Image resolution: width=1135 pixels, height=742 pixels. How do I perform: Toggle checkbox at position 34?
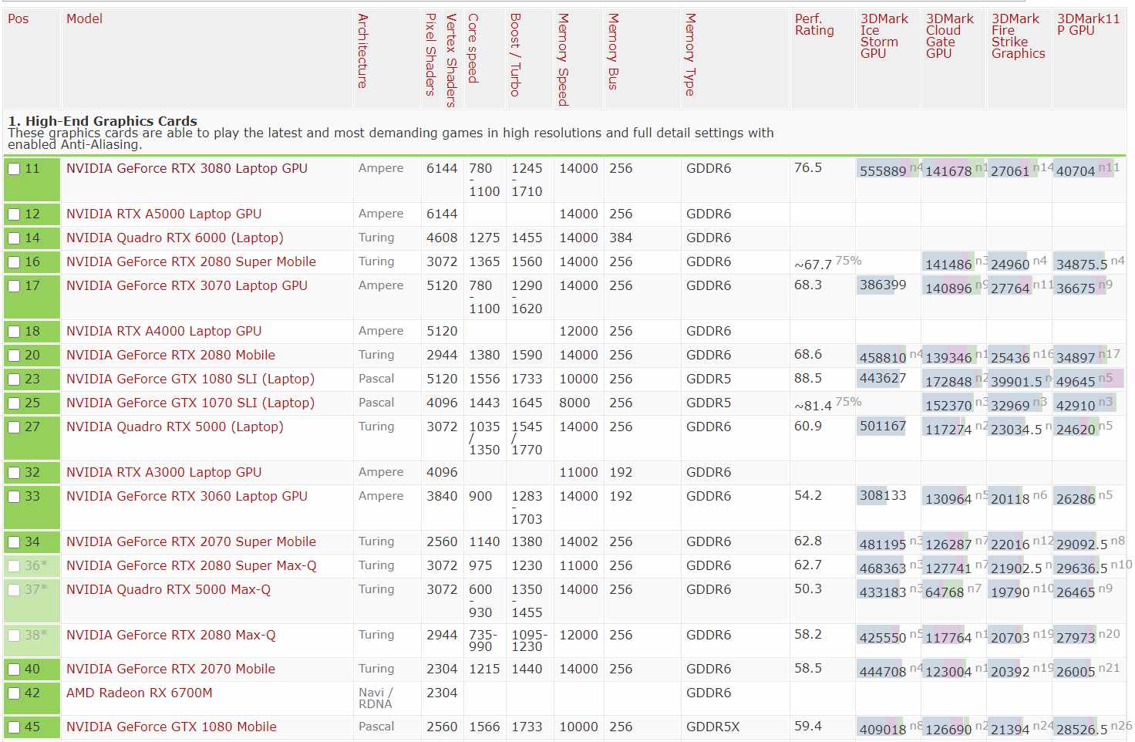[x=14, y=542]
